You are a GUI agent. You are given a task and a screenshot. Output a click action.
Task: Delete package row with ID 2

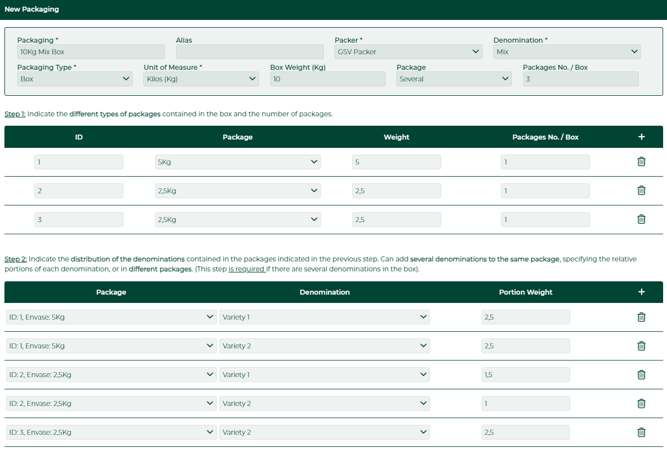click(642, 191)
